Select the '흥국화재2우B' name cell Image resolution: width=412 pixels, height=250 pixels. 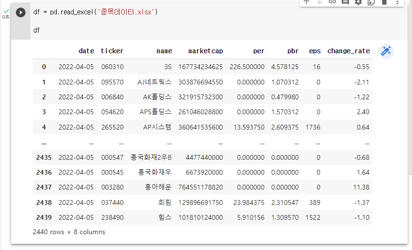[x=151, y=157]
